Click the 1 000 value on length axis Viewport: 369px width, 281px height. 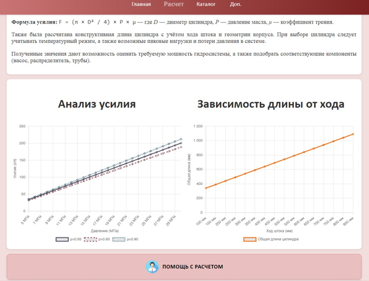[198, 140]
